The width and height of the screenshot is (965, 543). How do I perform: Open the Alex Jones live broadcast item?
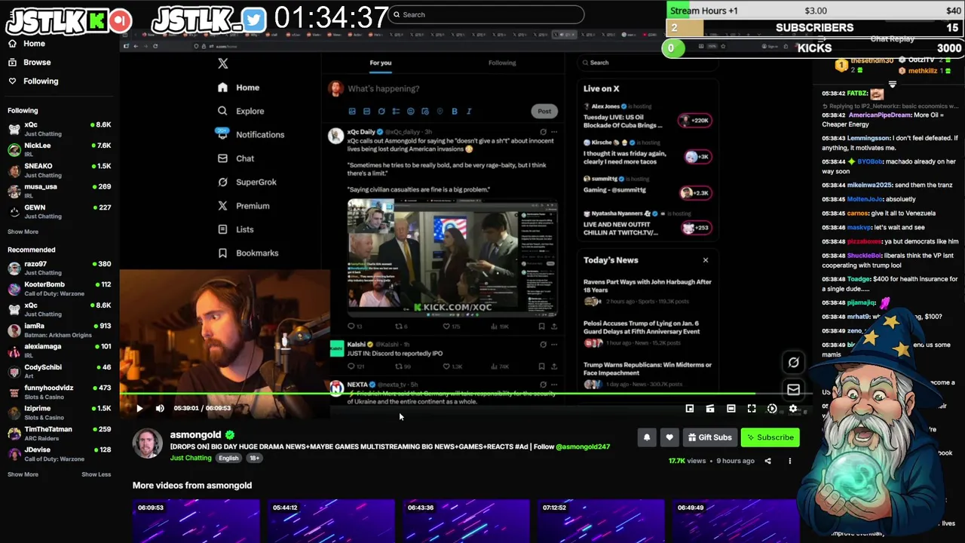(x=648, y=116)
